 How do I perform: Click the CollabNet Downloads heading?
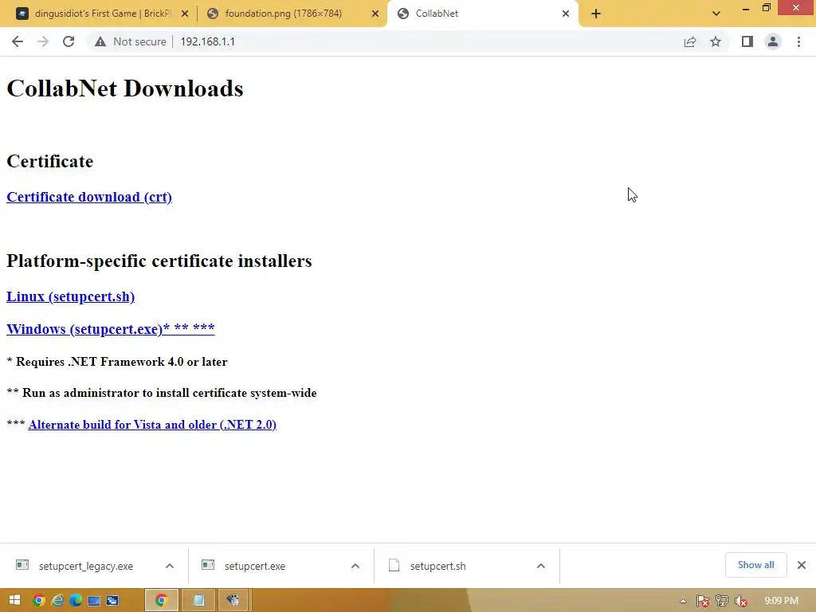click(125, 88)
